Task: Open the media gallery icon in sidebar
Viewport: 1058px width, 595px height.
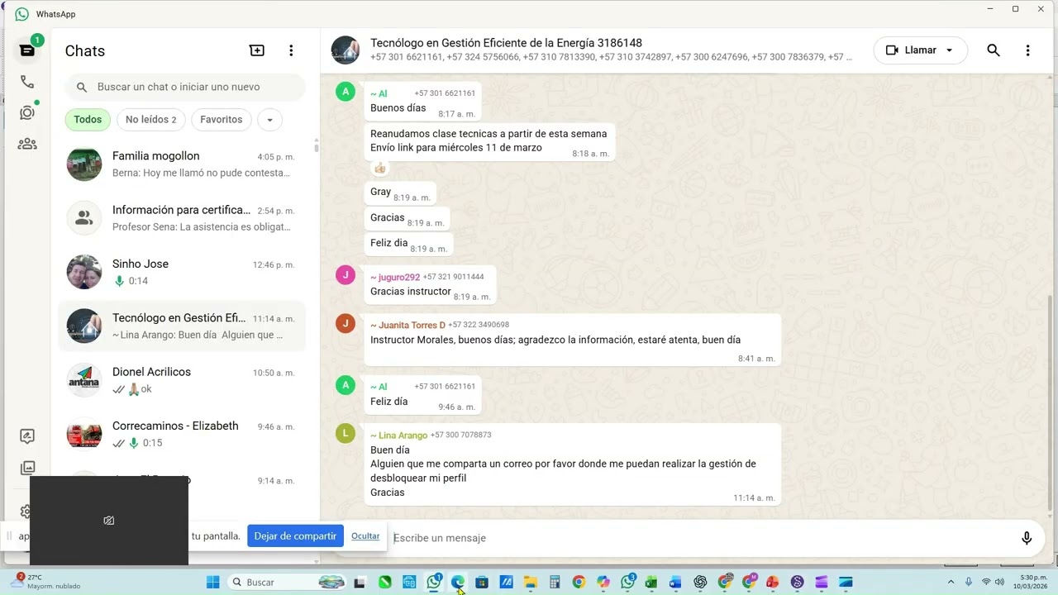Action: click(x=27, y=468)
